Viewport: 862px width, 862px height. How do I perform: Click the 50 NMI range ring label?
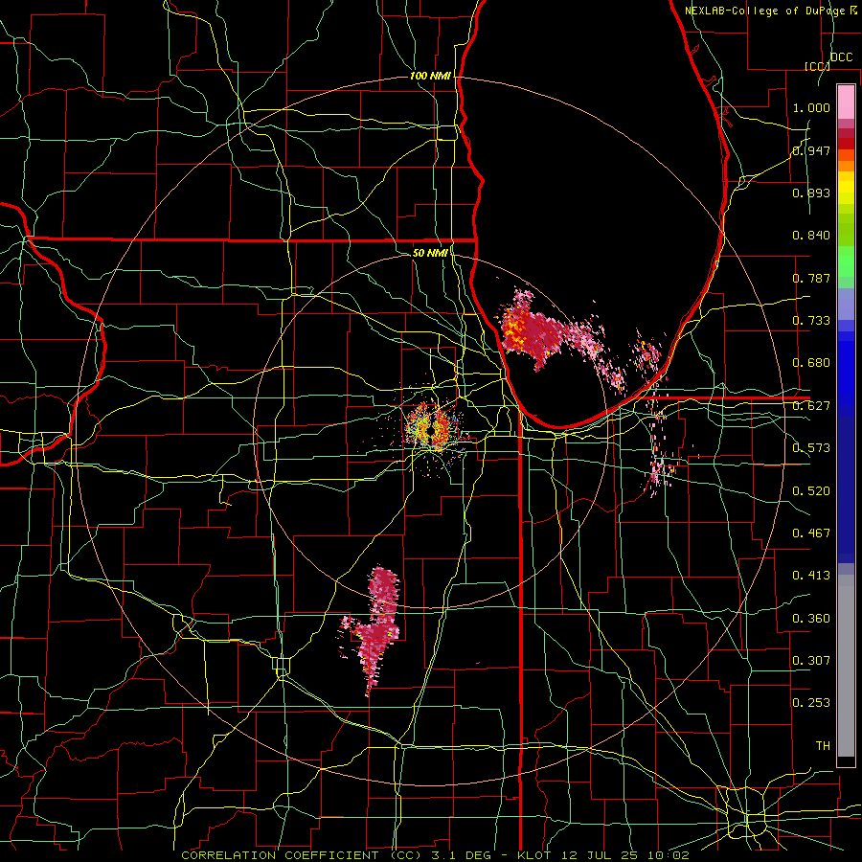coord(430,253)
